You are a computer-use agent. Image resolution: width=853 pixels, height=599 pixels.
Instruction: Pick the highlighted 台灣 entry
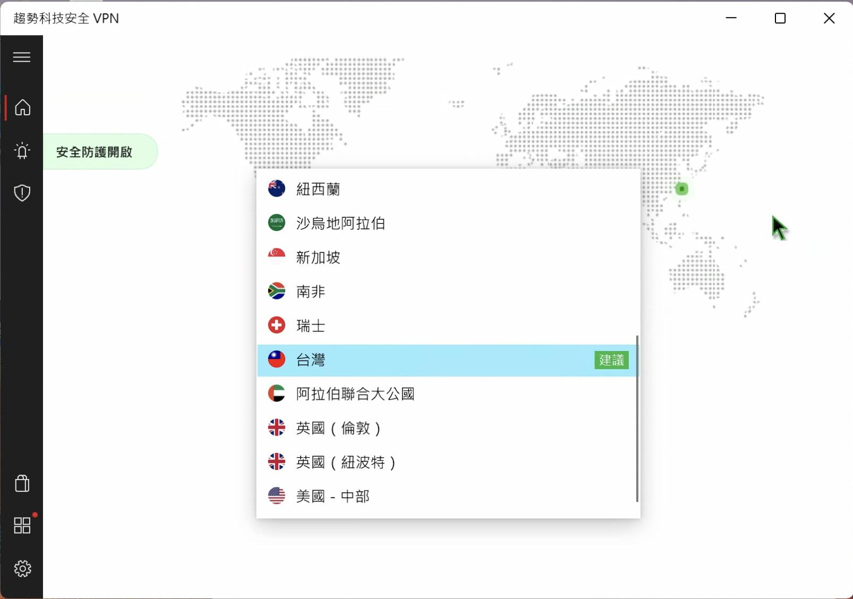tap(447, 360)
